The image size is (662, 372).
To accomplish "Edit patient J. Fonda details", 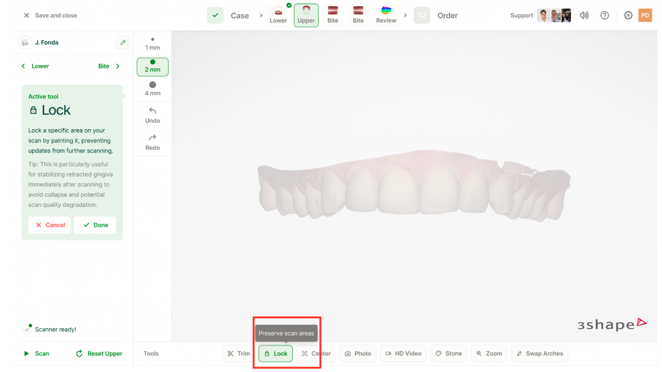I will [123, 42].
